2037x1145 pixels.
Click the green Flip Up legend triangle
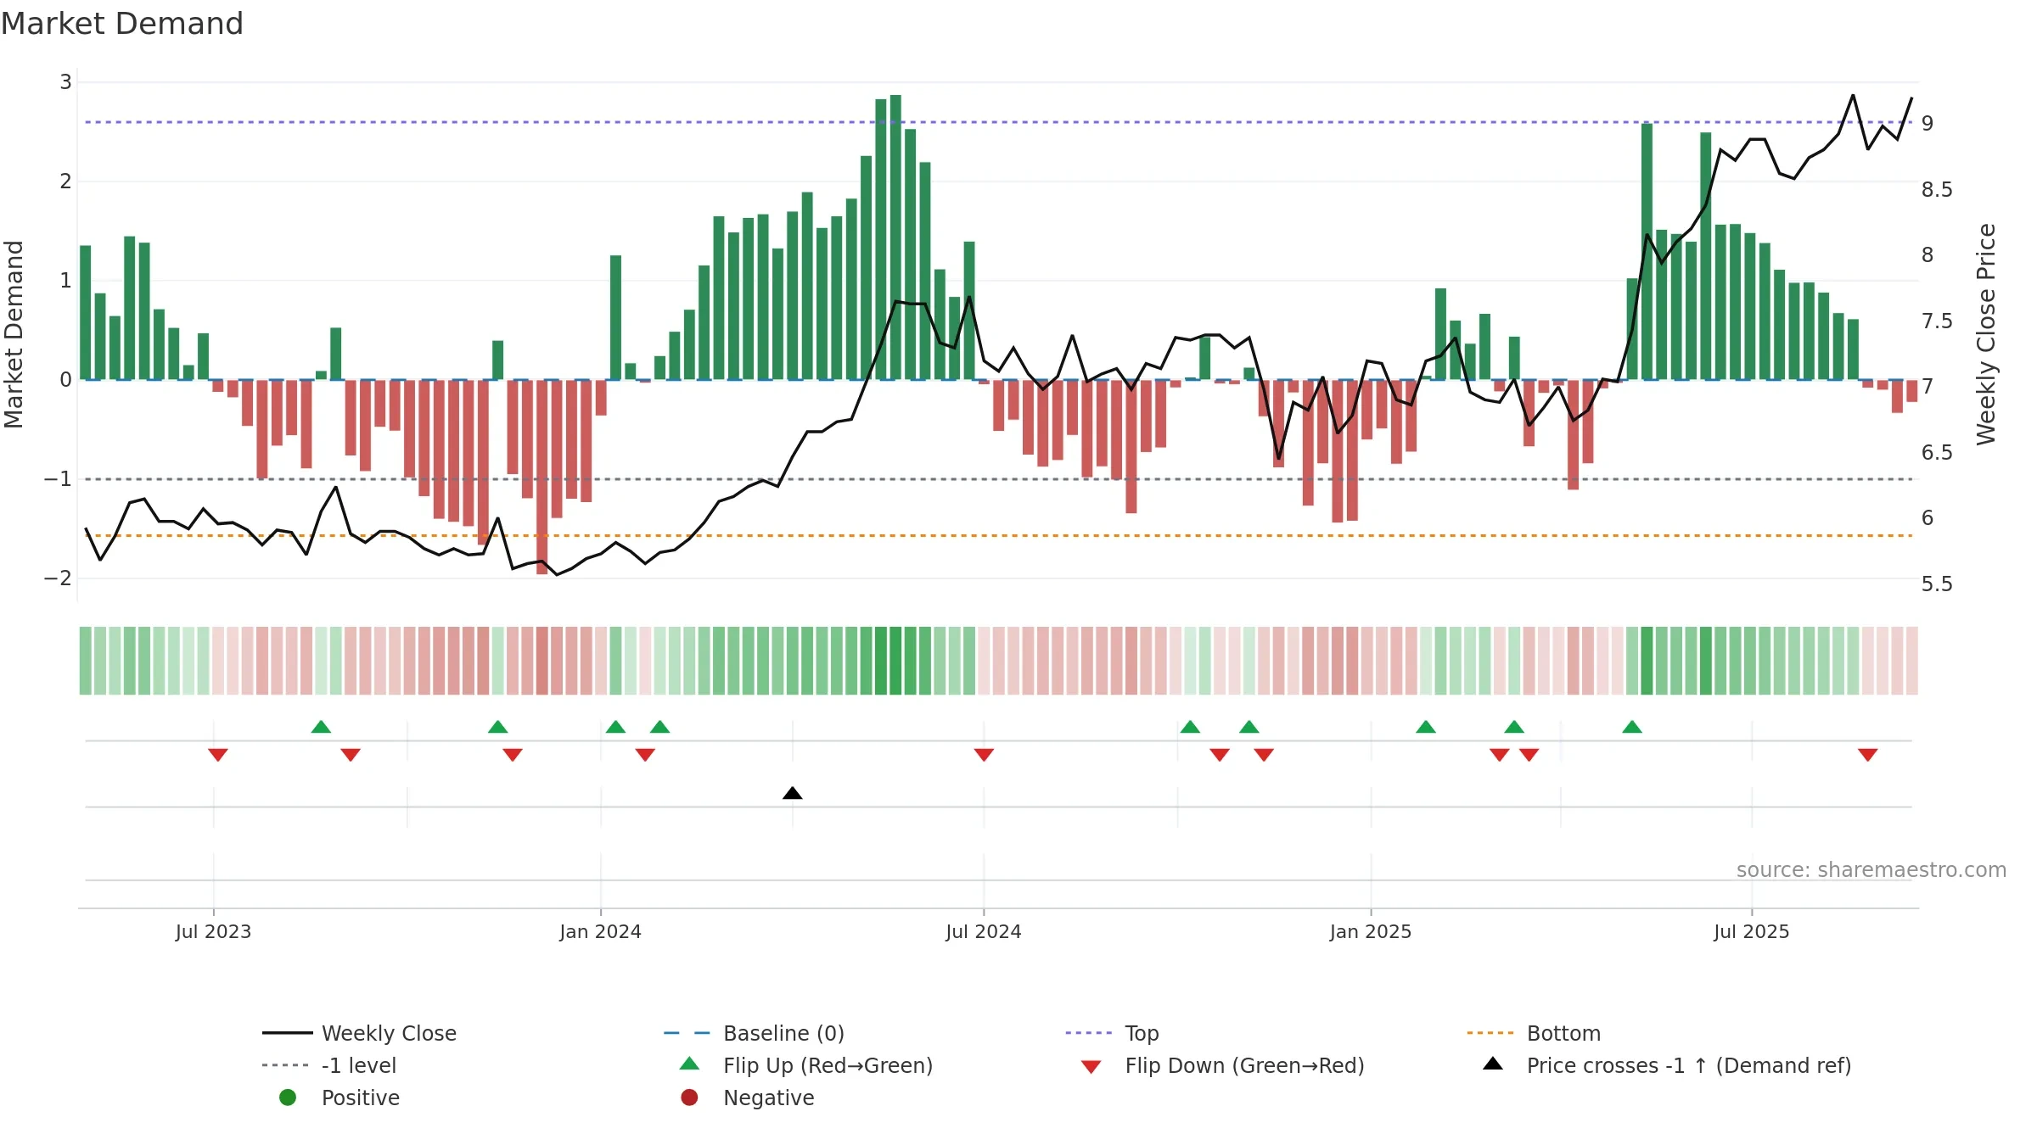[690, 1064]
